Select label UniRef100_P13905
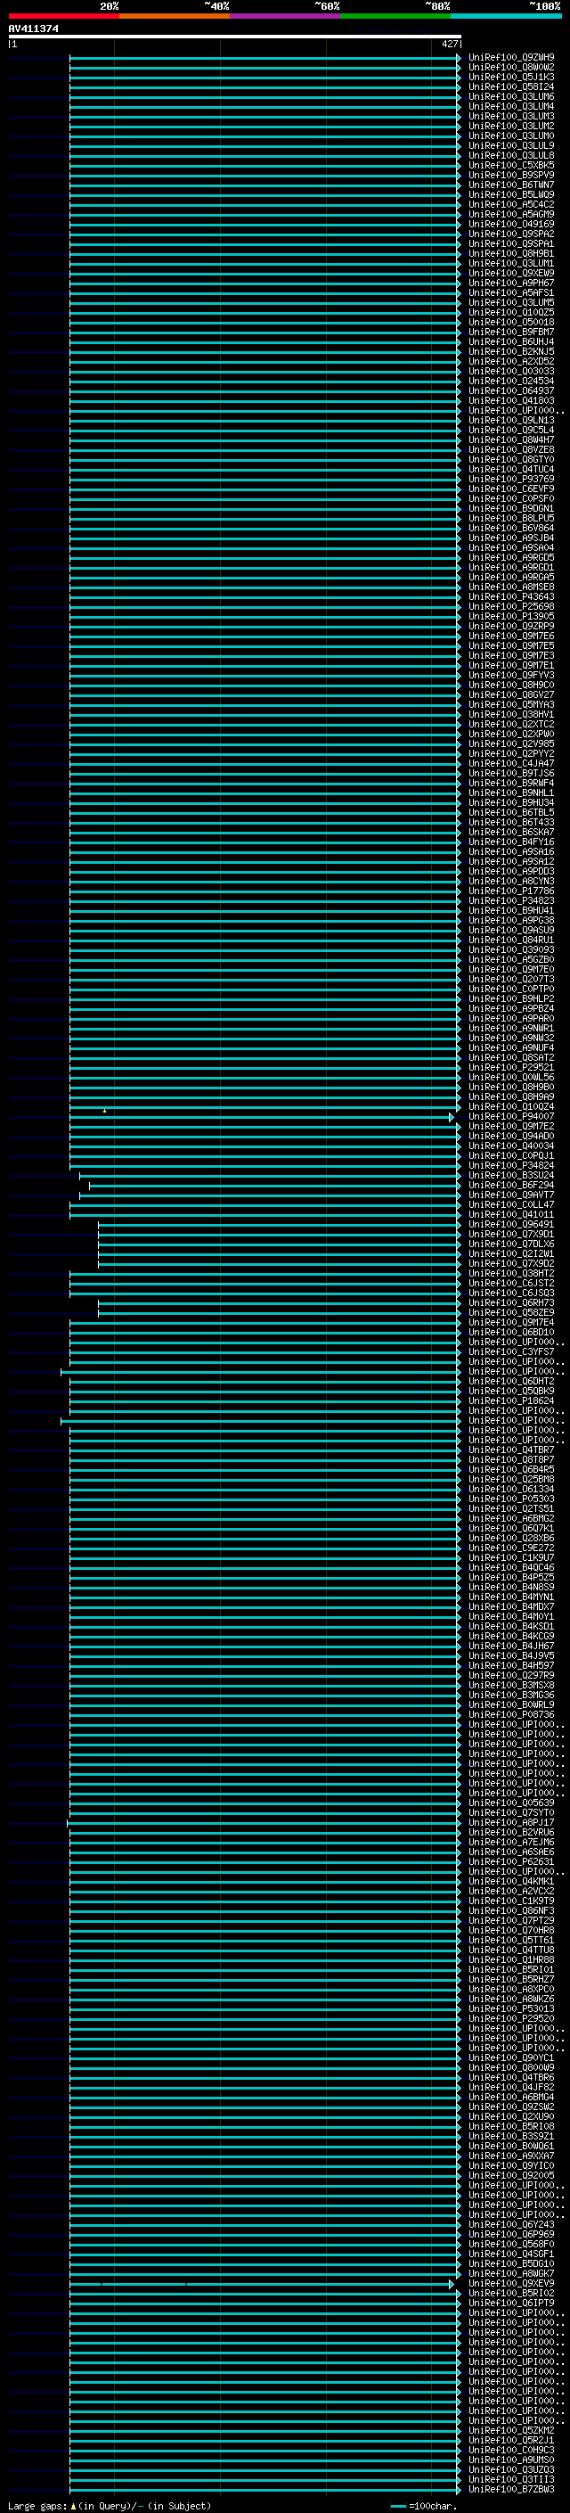This screenshot has width=570, height=2513. pos(511,617)
